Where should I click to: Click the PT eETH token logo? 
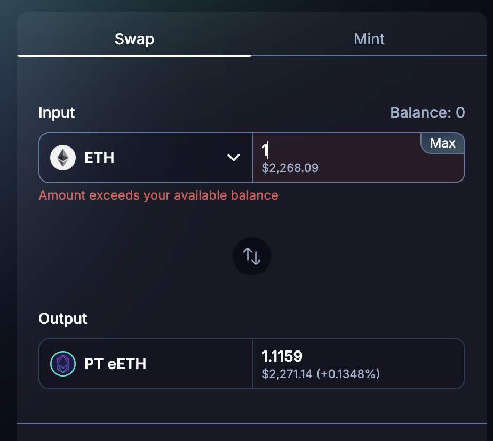coord(63,364)
